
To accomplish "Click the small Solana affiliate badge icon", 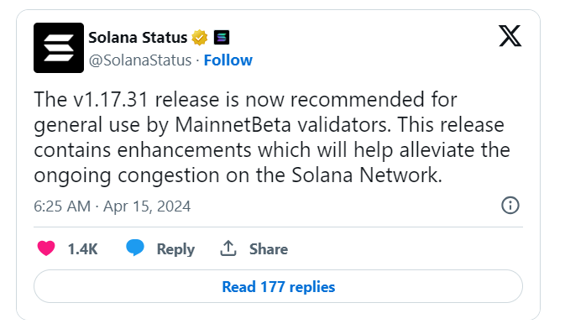I will pos(222,38).
